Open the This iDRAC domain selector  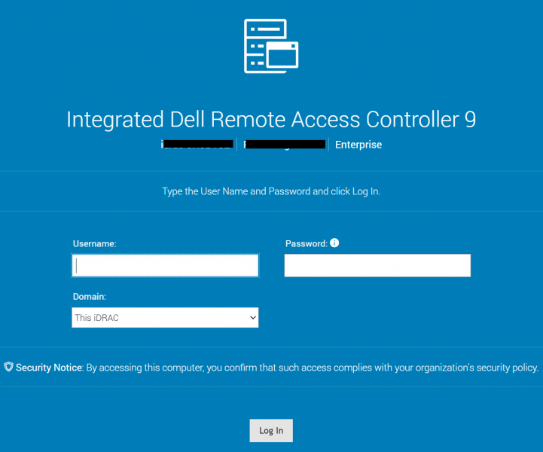point(165,318)
